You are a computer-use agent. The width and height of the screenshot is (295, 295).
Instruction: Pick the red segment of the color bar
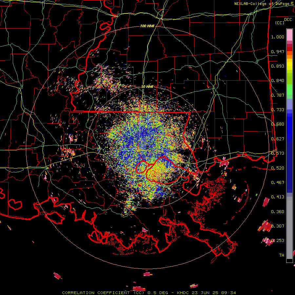coord(289,49)
